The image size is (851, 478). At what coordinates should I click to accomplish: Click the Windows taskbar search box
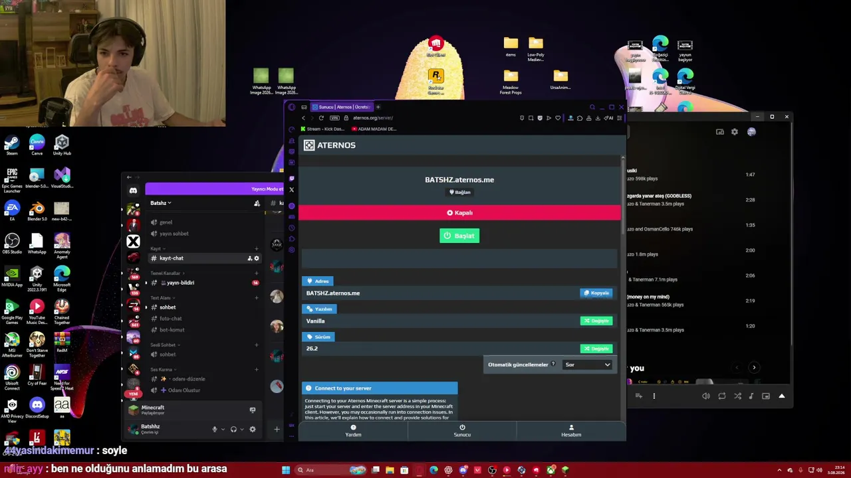point(332,470)
